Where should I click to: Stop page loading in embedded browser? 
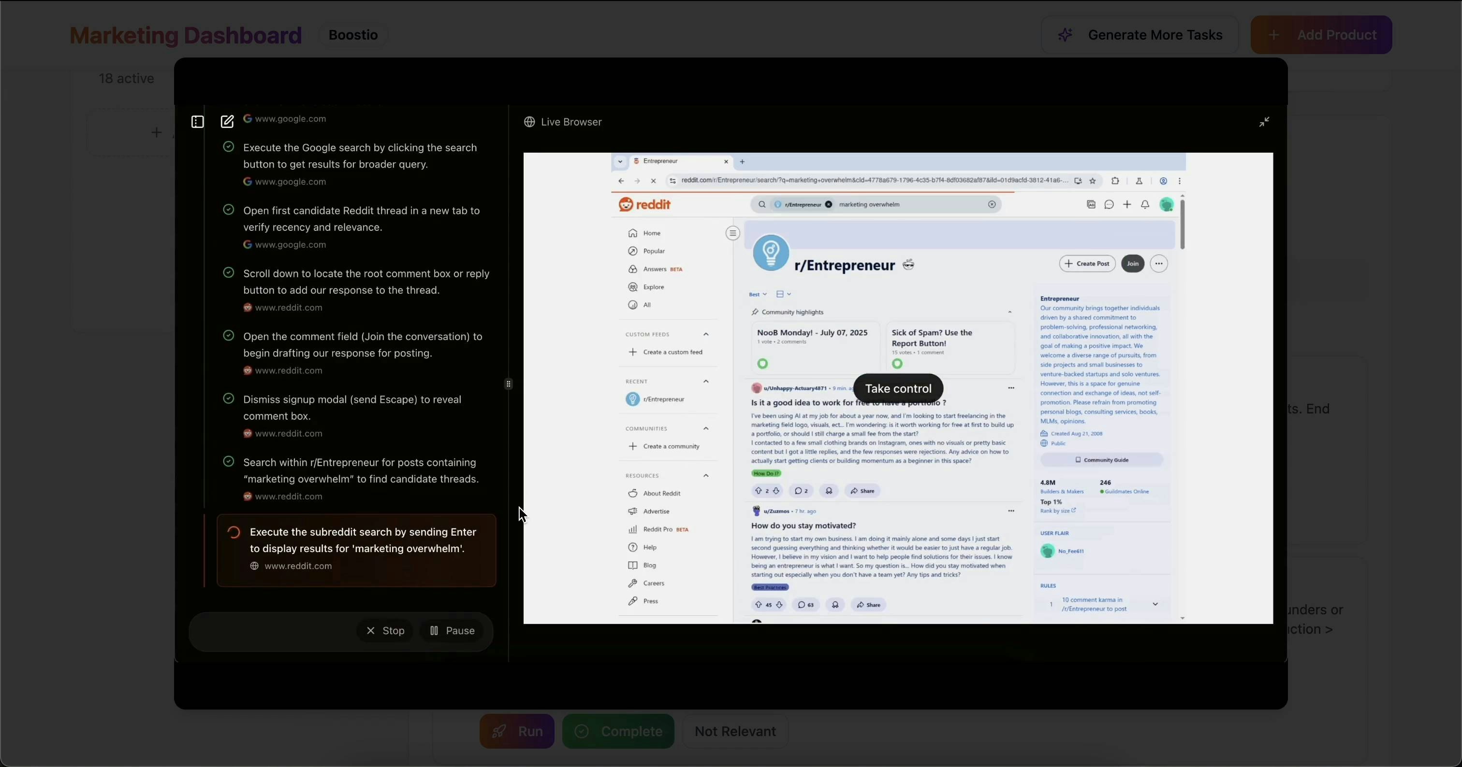click(653, 181)
